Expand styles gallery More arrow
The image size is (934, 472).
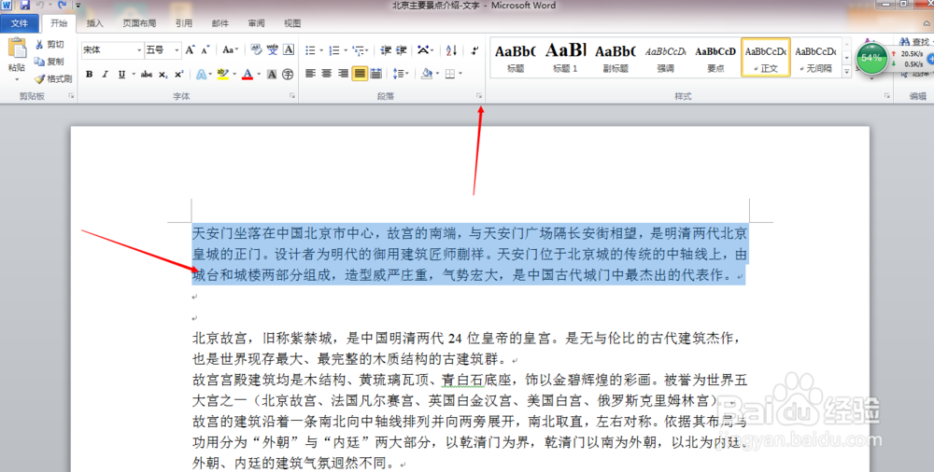tap(846, 72)
